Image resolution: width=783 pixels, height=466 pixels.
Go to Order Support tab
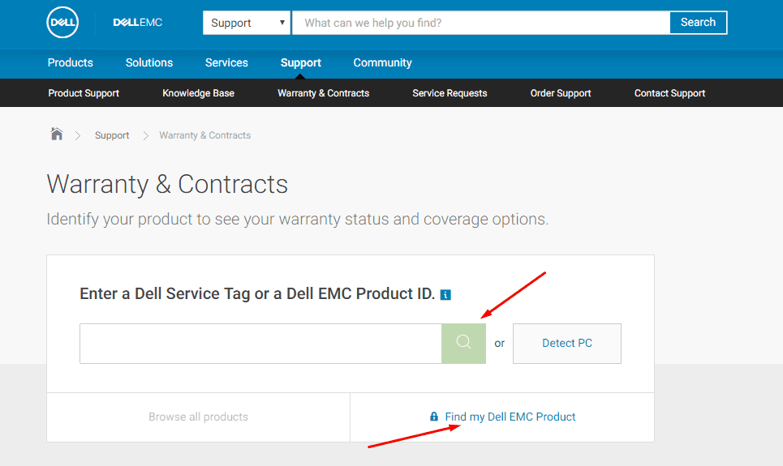[x=561, y=93]
